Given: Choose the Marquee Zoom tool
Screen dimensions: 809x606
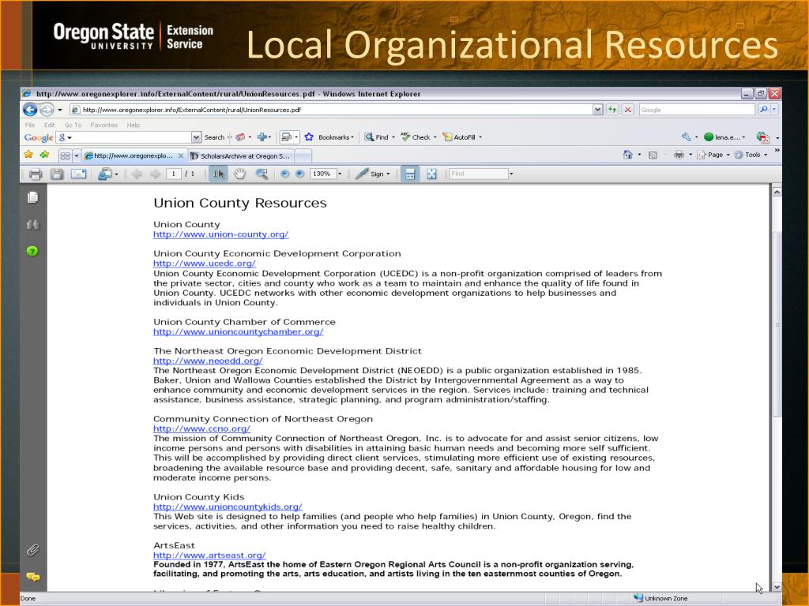Looking at the screenshot, I should coord(262,174).
